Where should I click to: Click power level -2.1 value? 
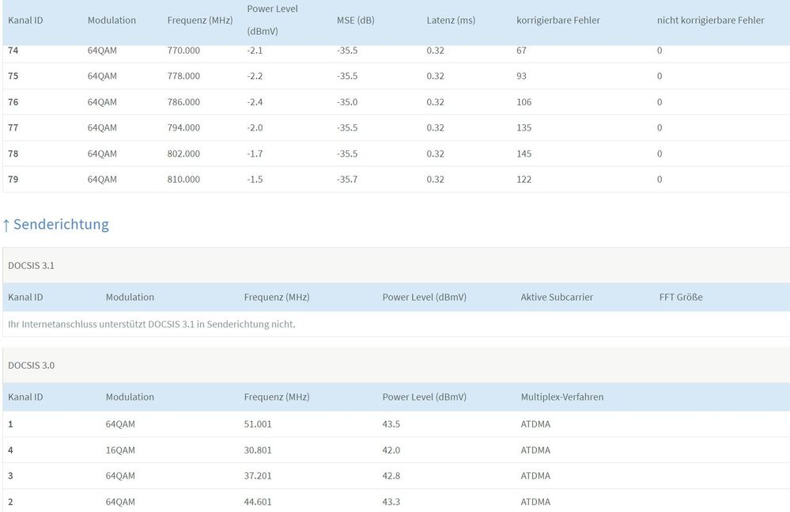click(255, 51)
